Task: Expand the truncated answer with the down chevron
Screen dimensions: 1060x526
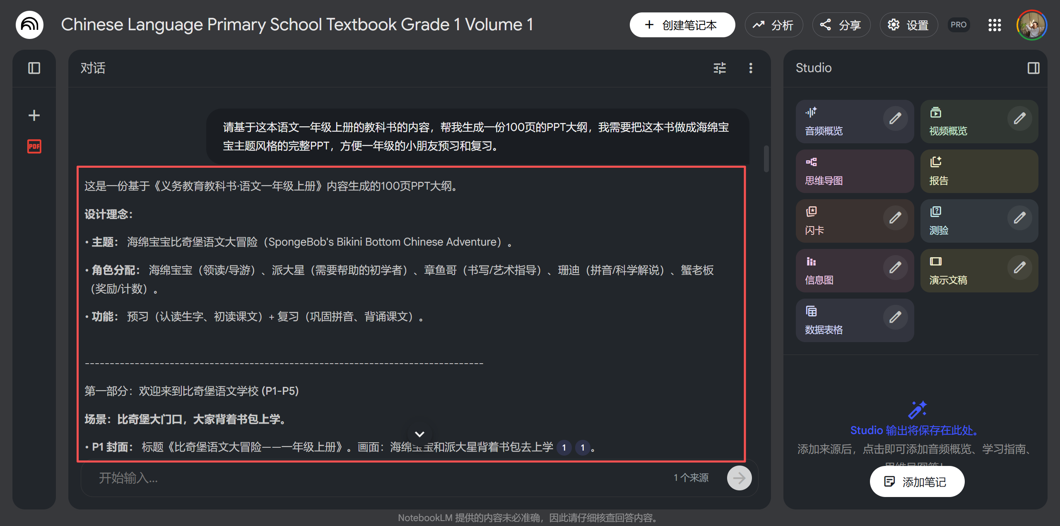Action: (x=419, y=434)
